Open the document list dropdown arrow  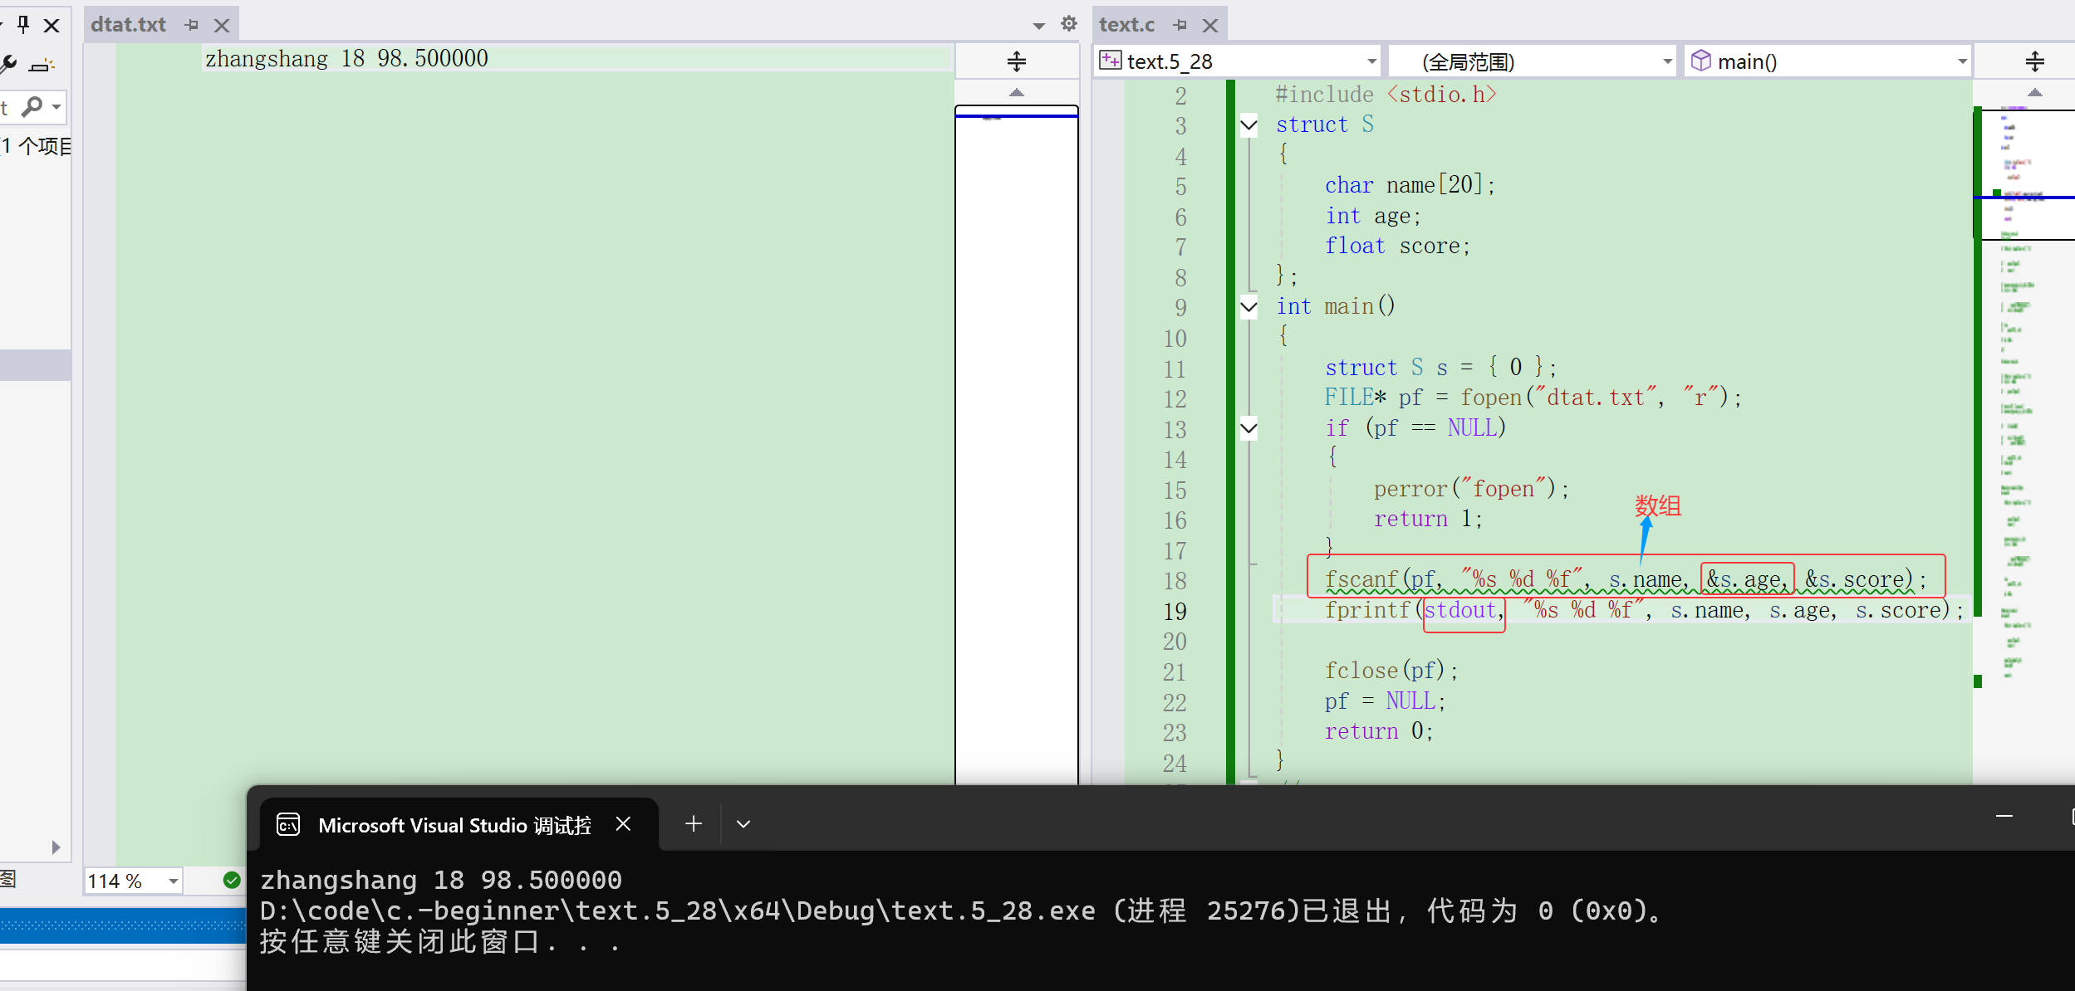click(1038, 25)
